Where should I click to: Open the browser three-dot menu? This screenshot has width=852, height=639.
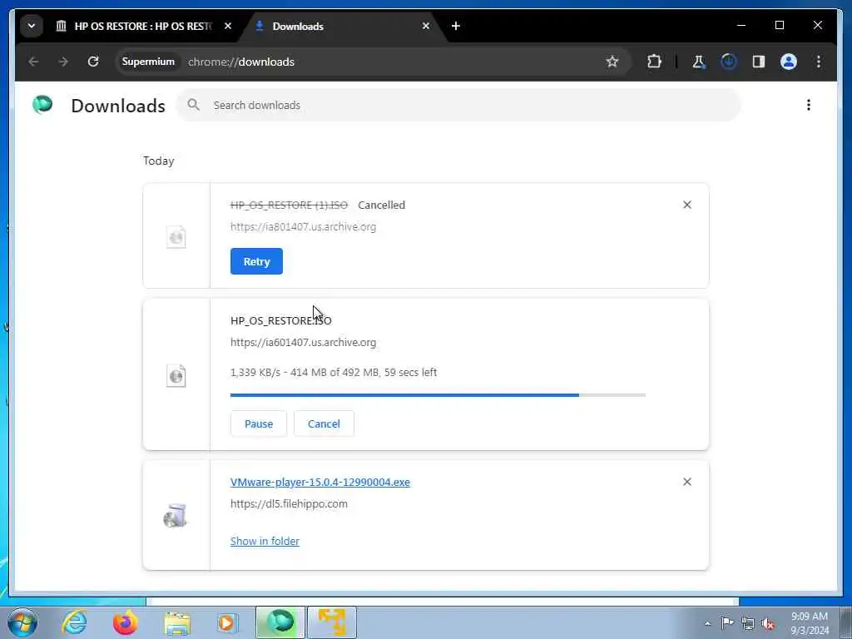point(819,62)
